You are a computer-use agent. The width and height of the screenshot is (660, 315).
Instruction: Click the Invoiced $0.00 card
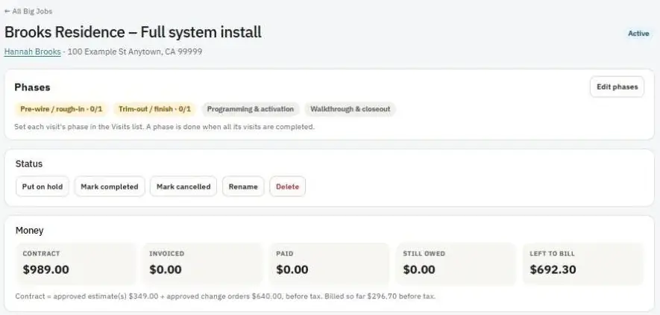click(203, 264)
